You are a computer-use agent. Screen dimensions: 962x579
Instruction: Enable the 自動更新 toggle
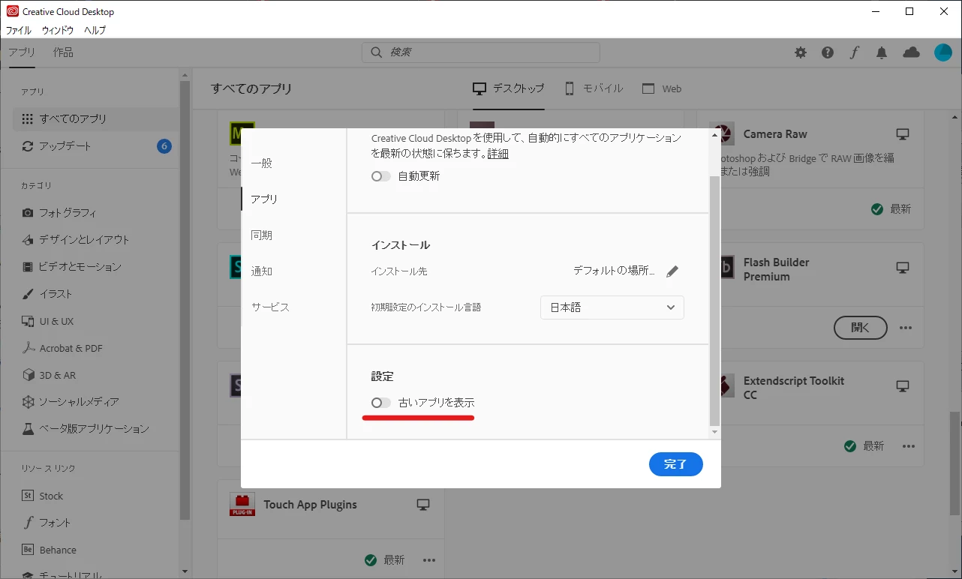(x=381, y=176)
